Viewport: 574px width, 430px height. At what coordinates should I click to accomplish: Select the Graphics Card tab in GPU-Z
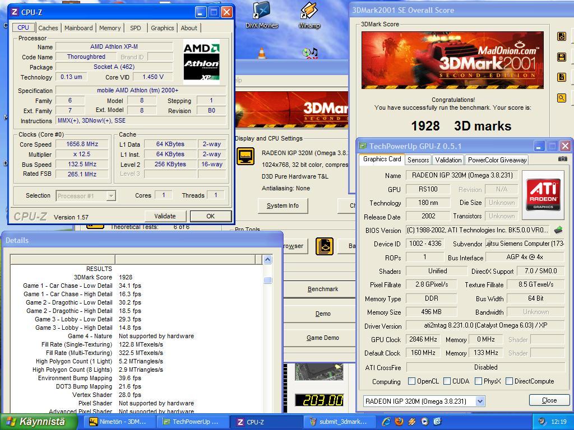pos(382,159)
